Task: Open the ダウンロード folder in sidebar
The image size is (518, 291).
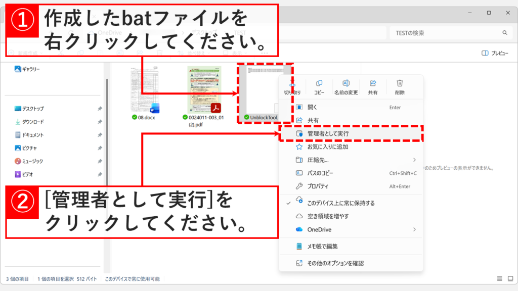Action: (x=32, y=122)
